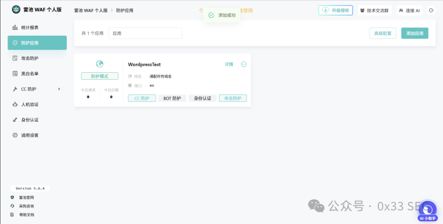This screenshot has height=224, width=443.
Task: Click the logout icon at top right
Action: (431, 10)
